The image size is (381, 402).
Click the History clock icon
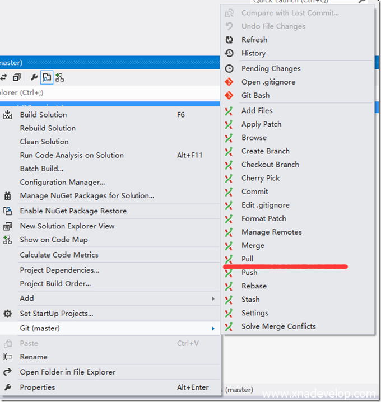click(229, 53)
